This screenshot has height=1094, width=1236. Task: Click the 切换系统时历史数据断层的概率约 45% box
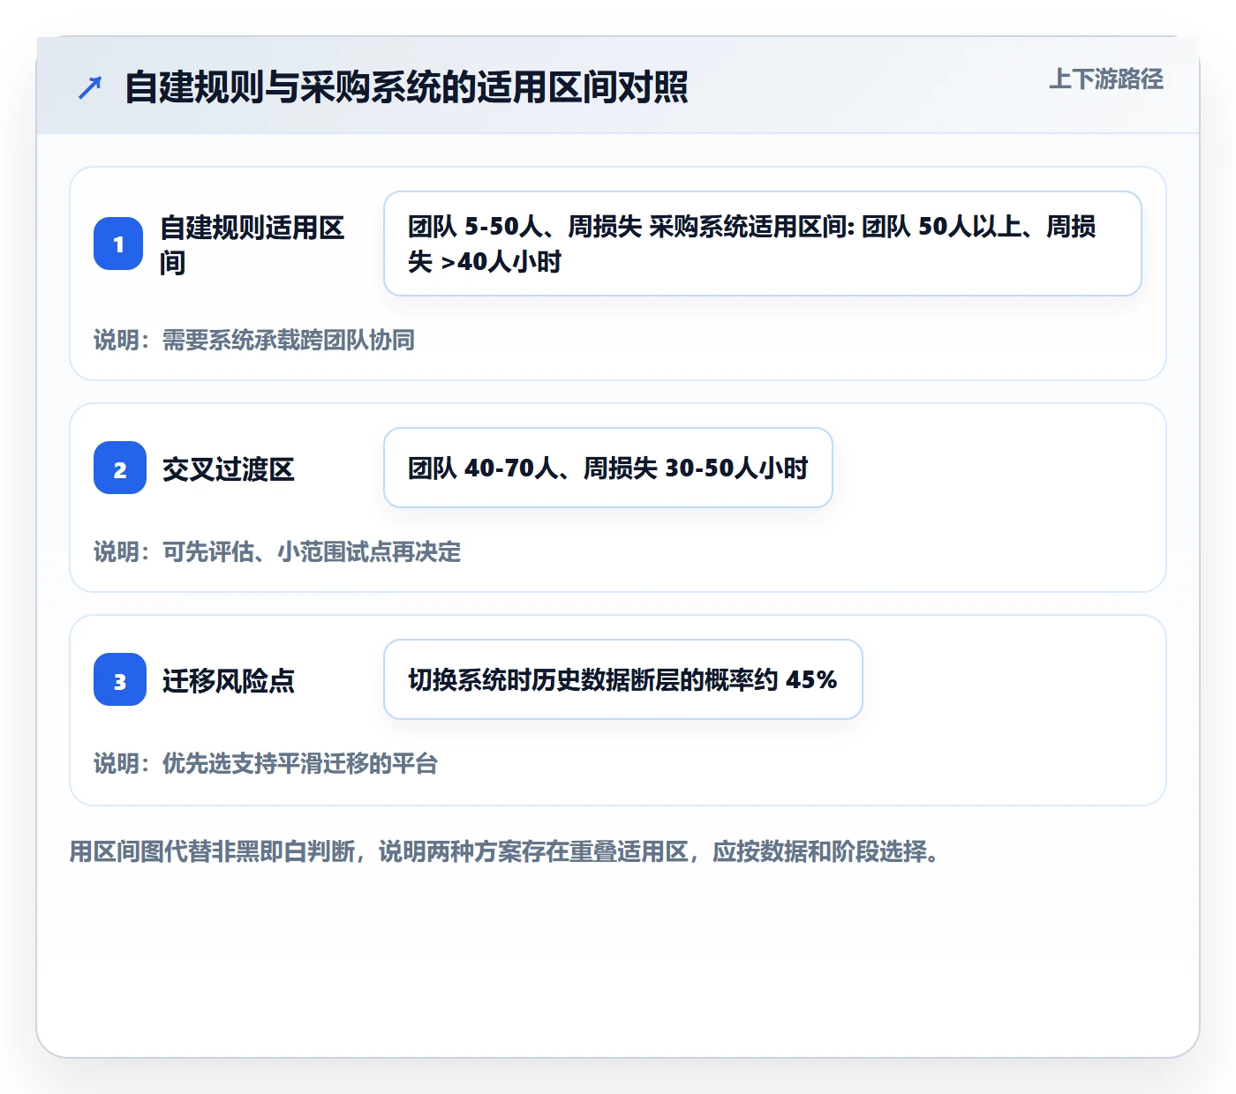pyautogui.click(x=623, y=679)
